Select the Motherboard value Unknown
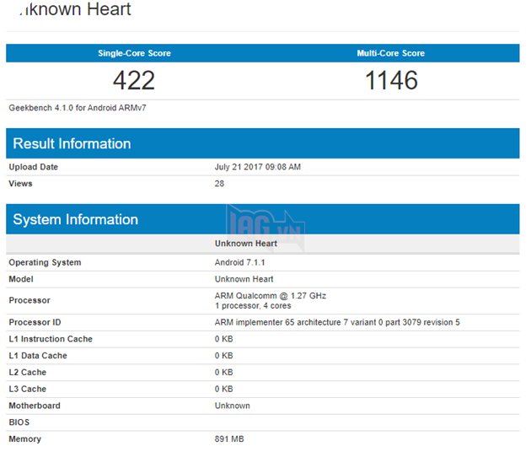The height and width of the screenshot is (457, 531). [x=233, y=406]
